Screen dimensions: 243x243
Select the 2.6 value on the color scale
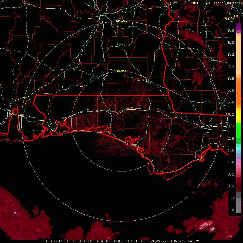(231, 139)
